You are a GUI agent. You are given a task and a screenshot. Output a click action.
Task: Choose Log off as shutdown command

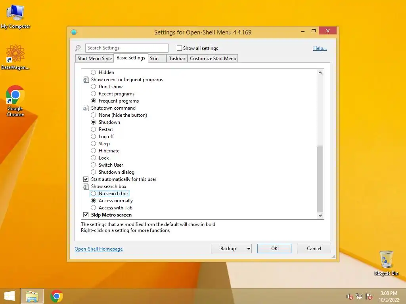93,137
